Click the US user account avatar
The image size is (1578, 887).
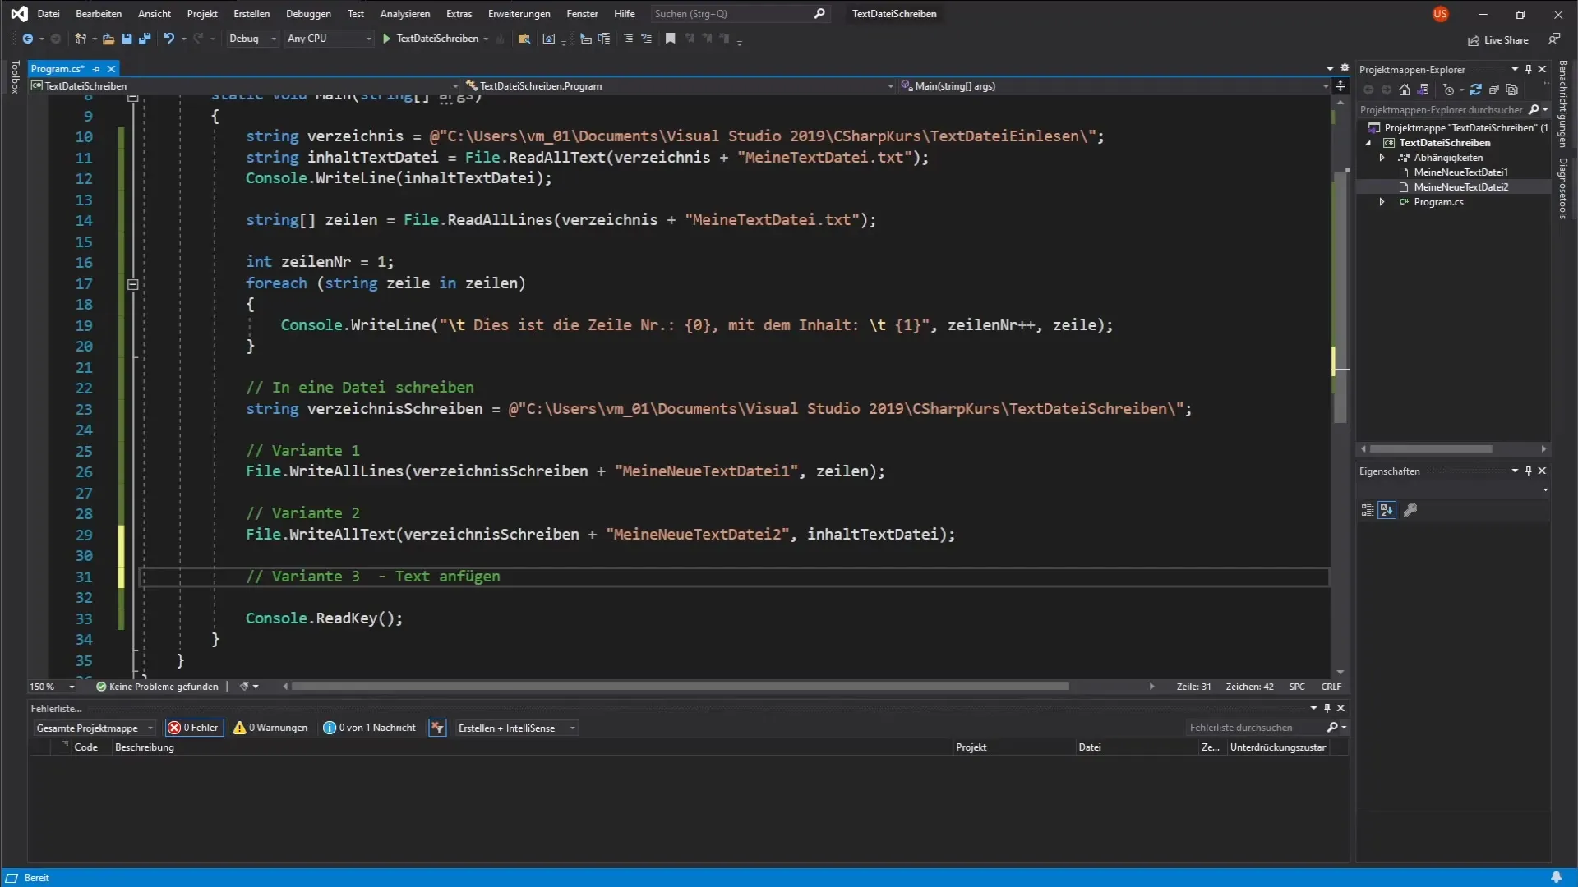tap(1441, 14)
